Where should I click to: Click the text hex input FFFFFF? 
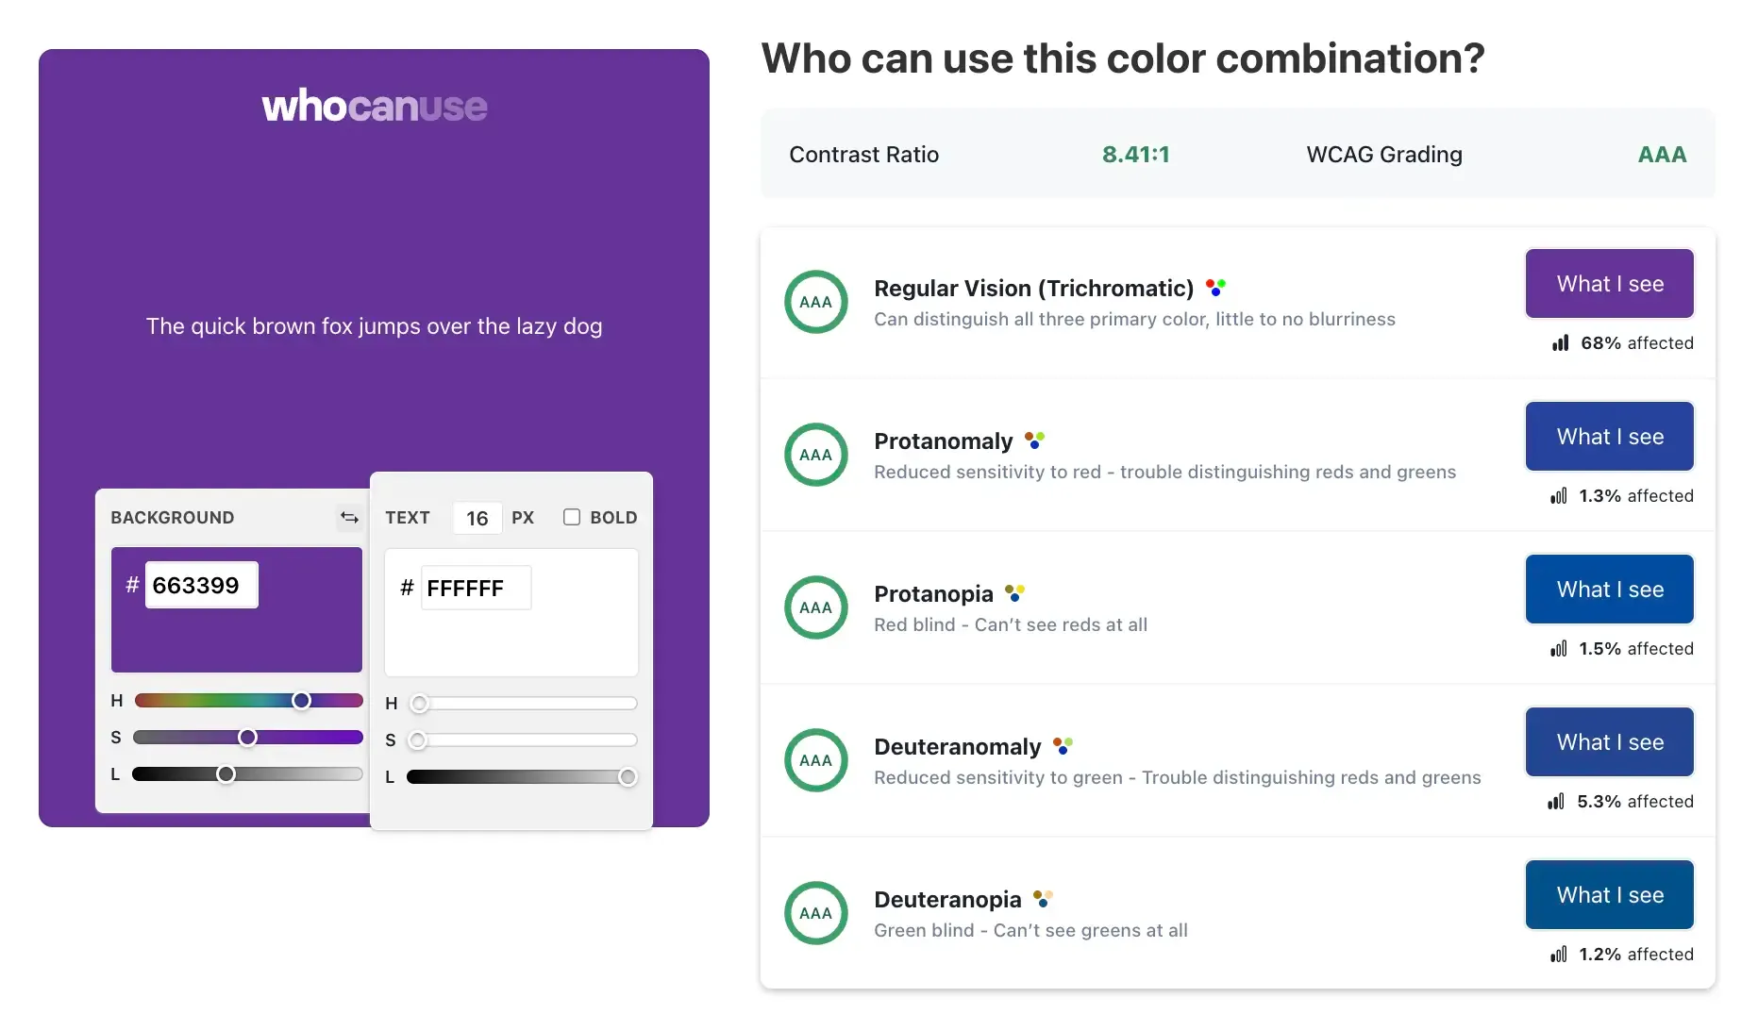click(x=476, y=589)
